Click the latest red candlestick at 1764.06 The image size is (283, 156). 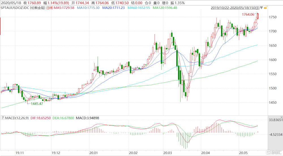click(258, 16)
